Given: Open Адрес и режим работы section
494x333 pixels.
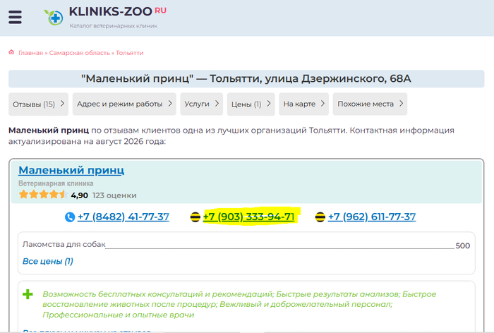Looking at the screenshot, I should 124,104.
